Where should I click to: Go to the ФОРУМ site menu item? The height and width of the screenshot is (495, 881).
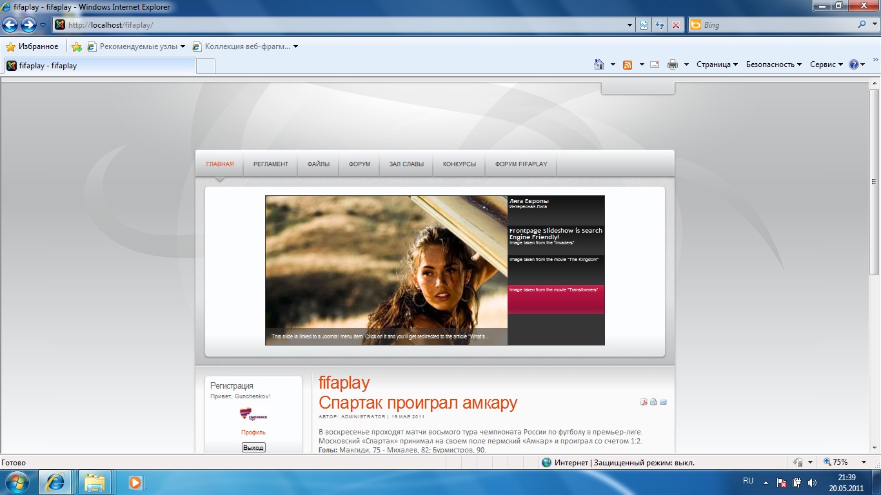(x=359, y=164)
